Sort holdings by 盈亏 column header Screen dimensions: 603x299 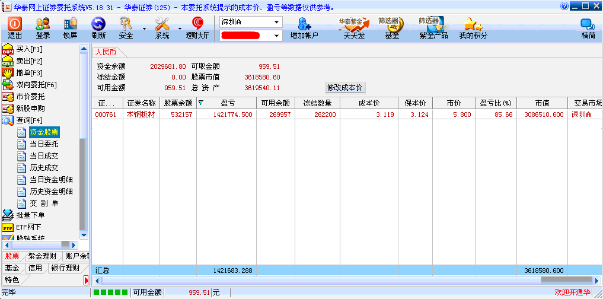pos(228,103)
